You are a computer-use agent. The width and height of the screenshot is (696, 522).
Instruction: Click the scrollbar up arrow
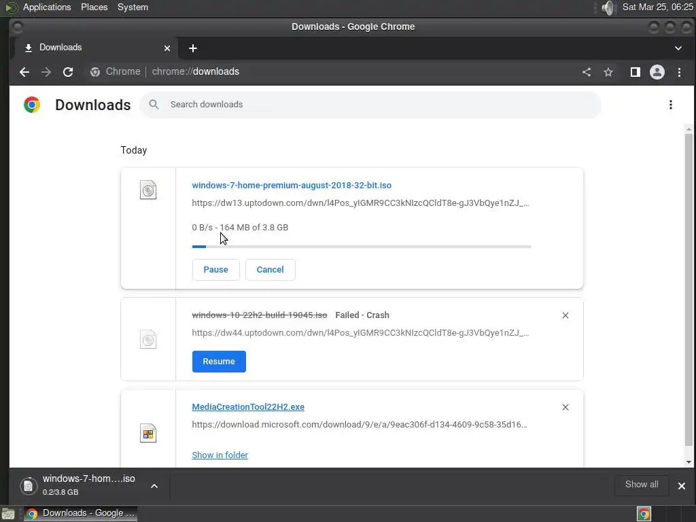(x=689, y=130)
